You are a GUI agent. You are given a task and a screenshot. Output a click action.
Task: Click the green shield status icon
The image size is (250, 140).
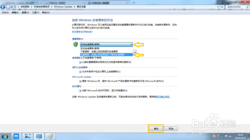(75, 44)
